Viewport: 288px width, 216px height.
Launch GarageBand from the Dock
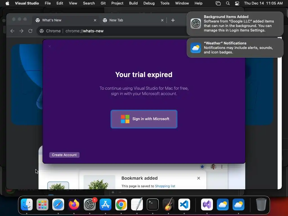pos(168,204)
